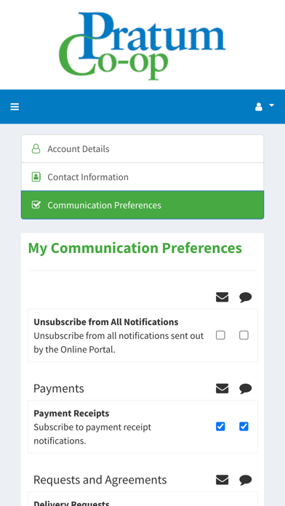Open the hamburger navigation menu
Viewport: 285px width, 506px height.
15,107
